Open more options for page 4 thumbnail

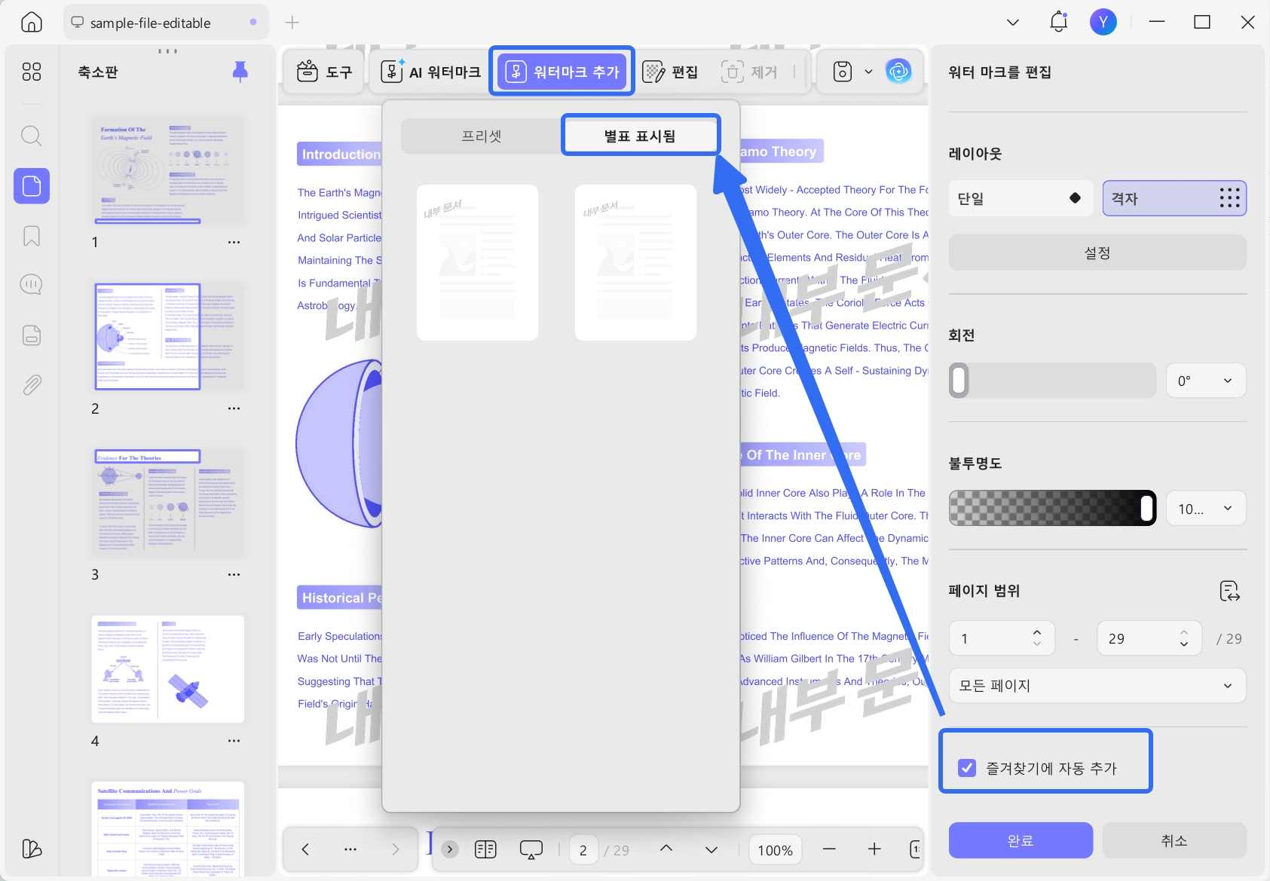pos(234,741)
